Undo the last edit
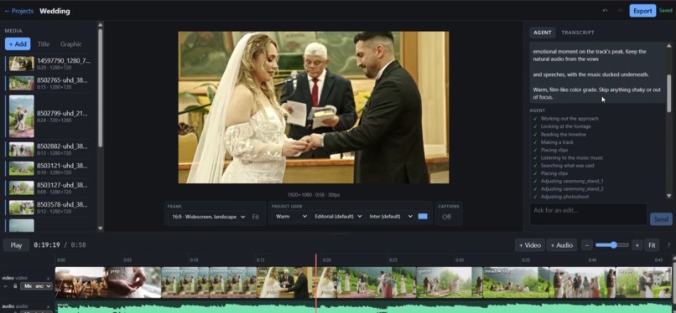The height and width of the screenshot is (313, 676). point(606,11)
